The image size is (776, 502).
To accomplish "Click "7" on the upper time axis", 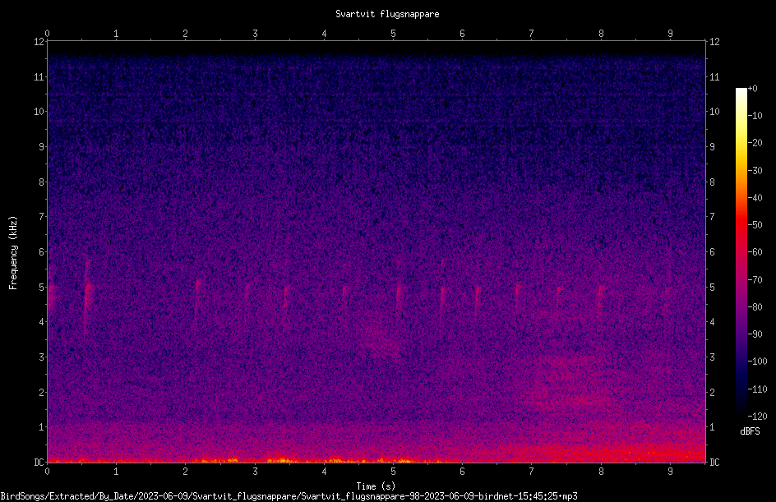I will pos(532,34).
